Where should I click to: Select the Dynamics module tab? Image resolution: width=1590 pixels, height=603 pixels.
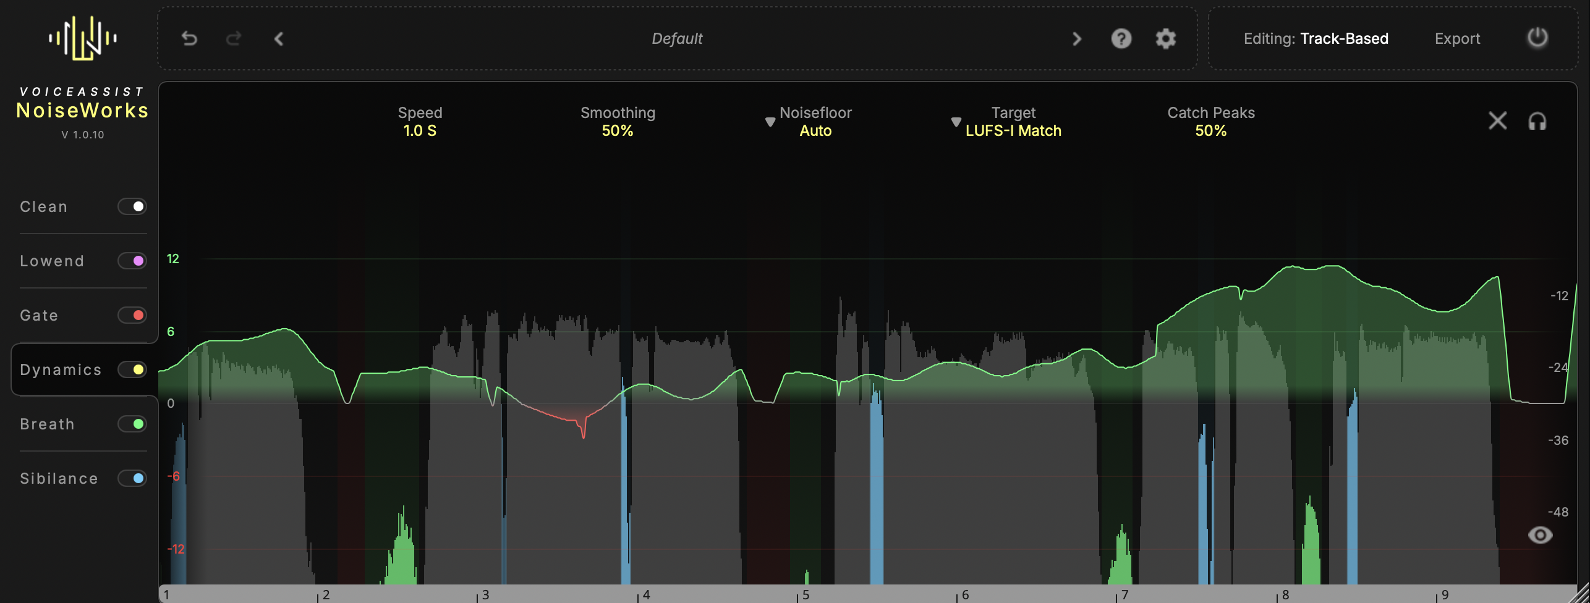click(61, 370)
